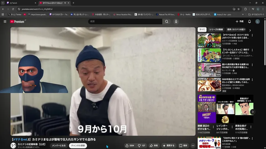Viewport: 266px width, 149px height.
Task: Open more actions menu below the video
Action: tap(193, 146)
